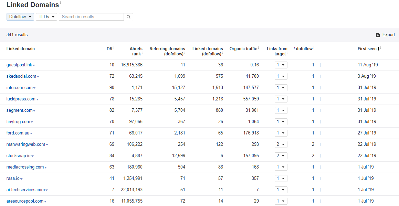Expand guestpost.ink domain arrow menu
The height and width of the screenshot is (206, 399).
34,66
